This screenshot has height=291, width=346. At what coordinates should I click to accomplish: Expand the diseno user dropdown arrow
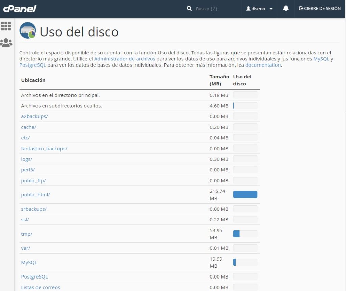click(x=271, y=9)
